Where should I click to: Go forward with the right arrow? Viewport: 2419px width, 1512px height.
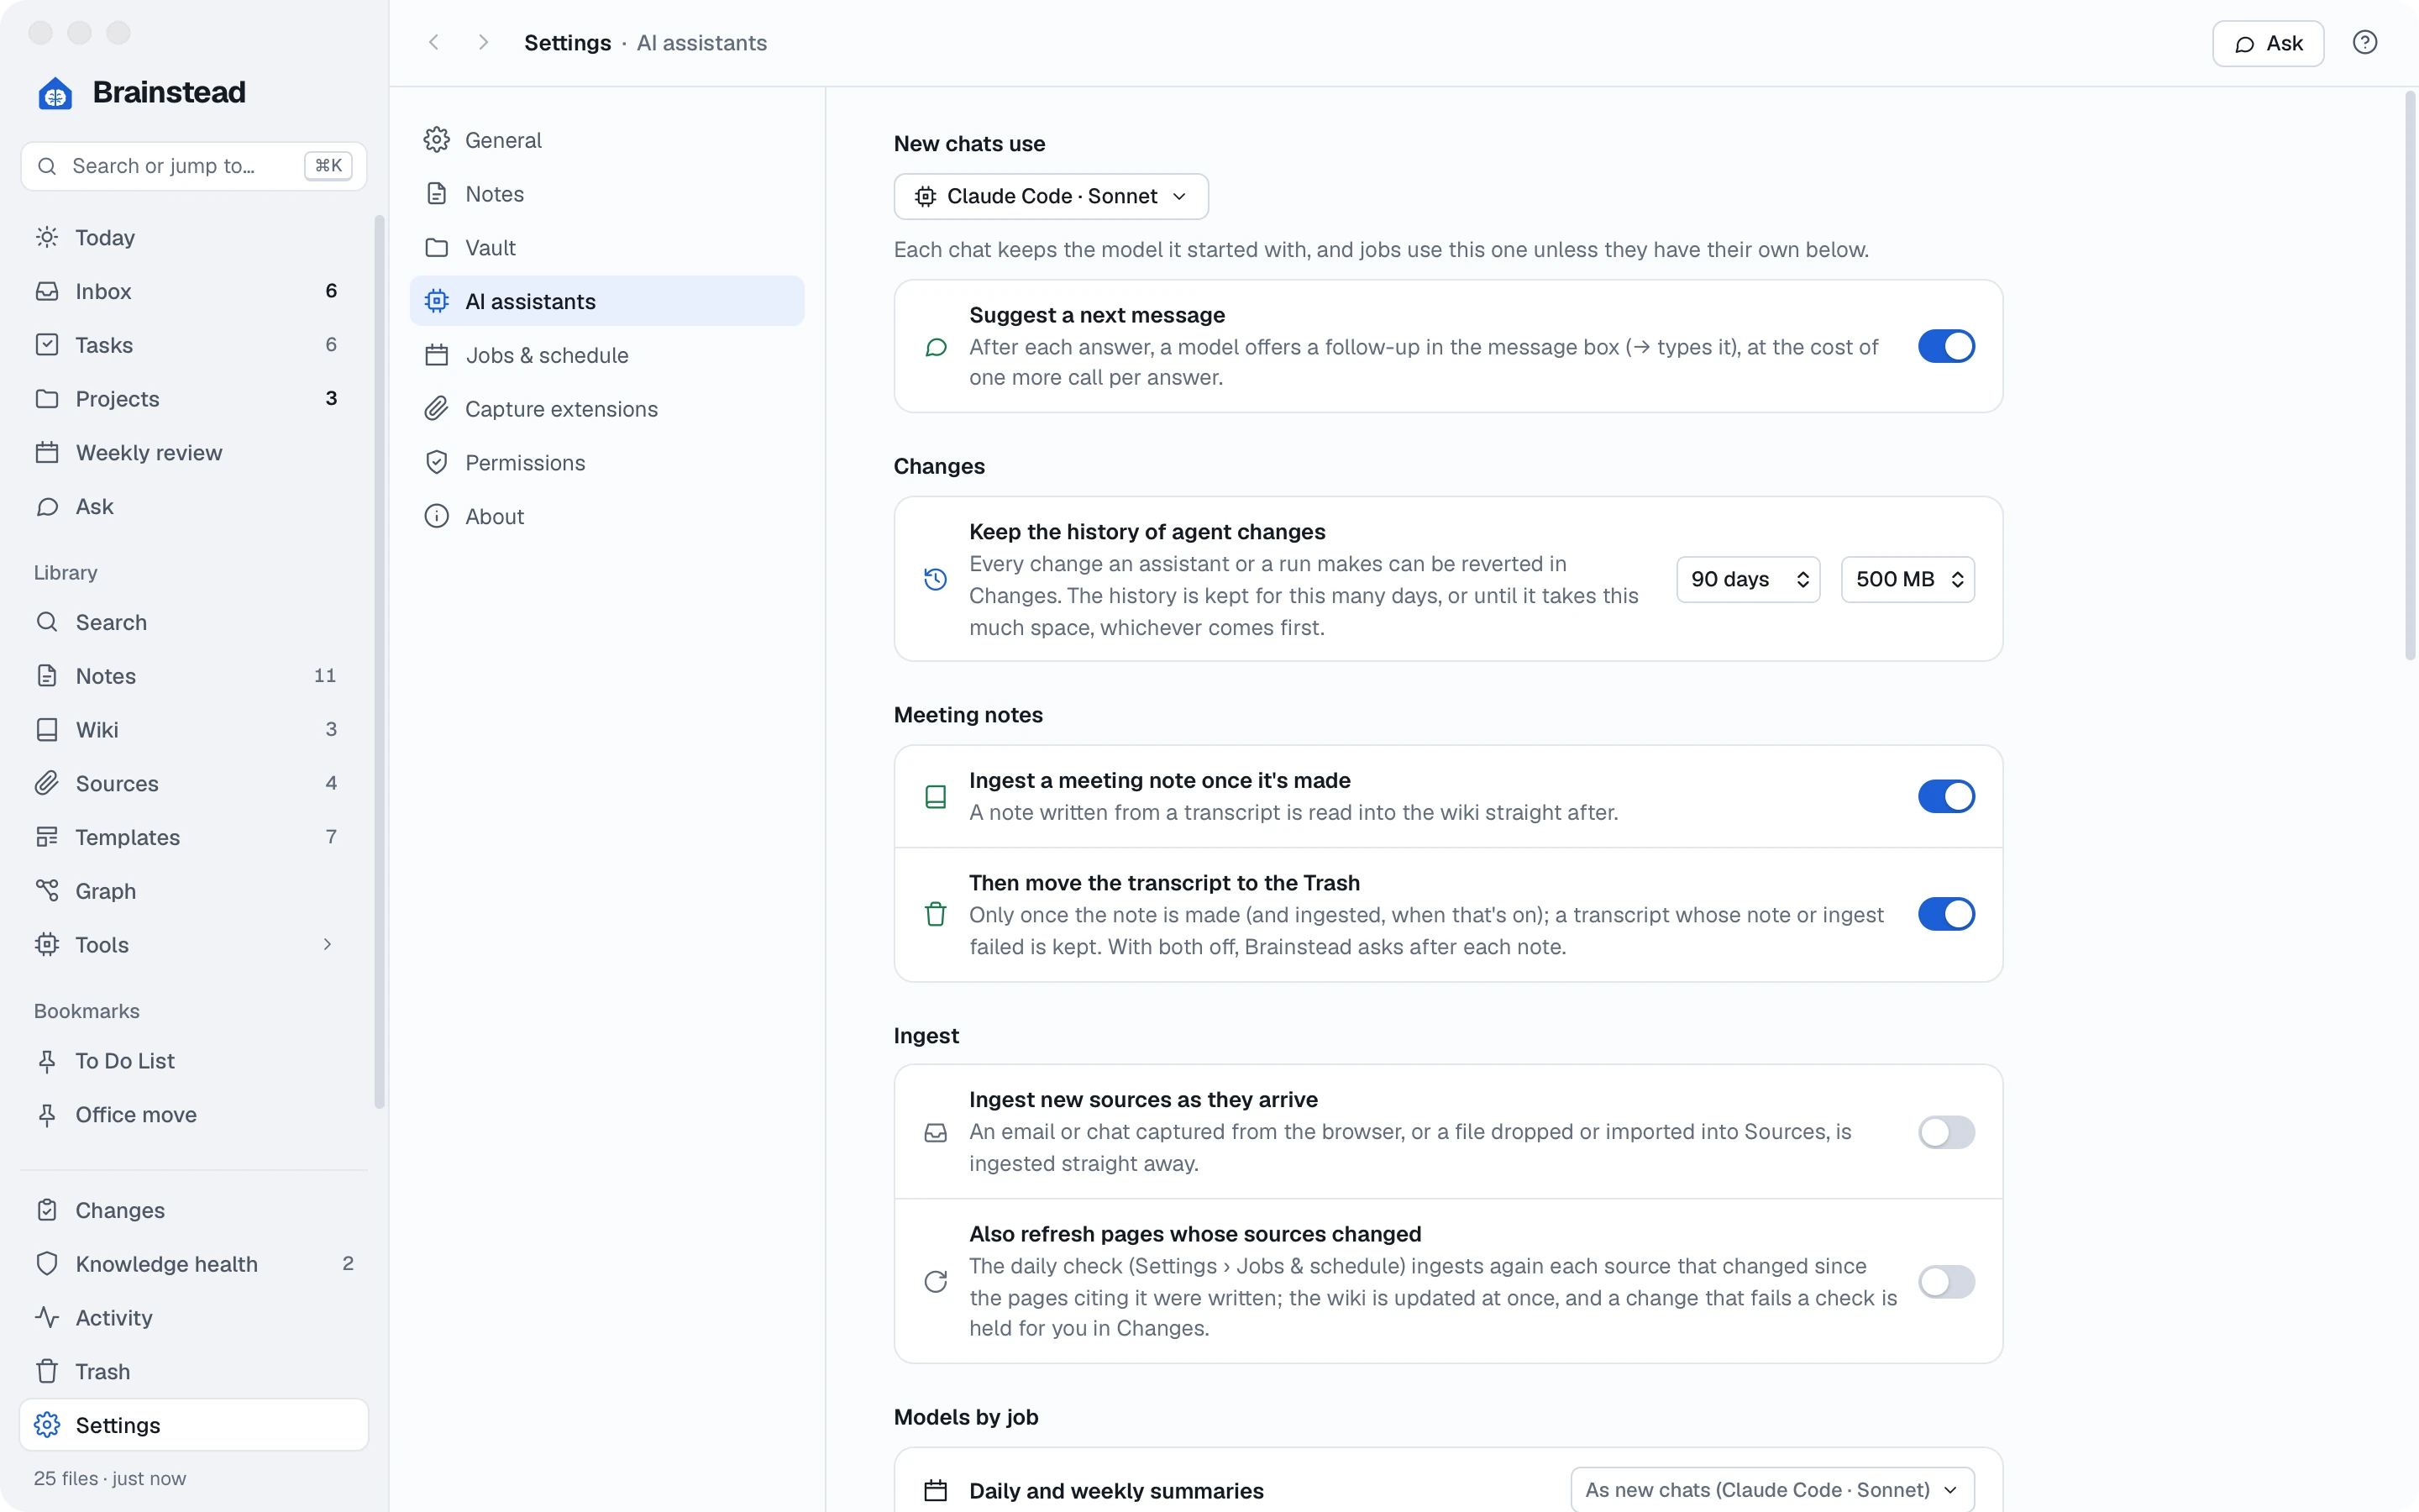tap(483, 43)
